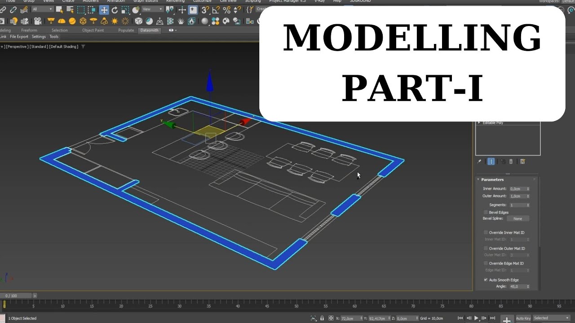Remove modifier with trash icon
The height and width of the screenshot is (323, 575).
point(511,161)
